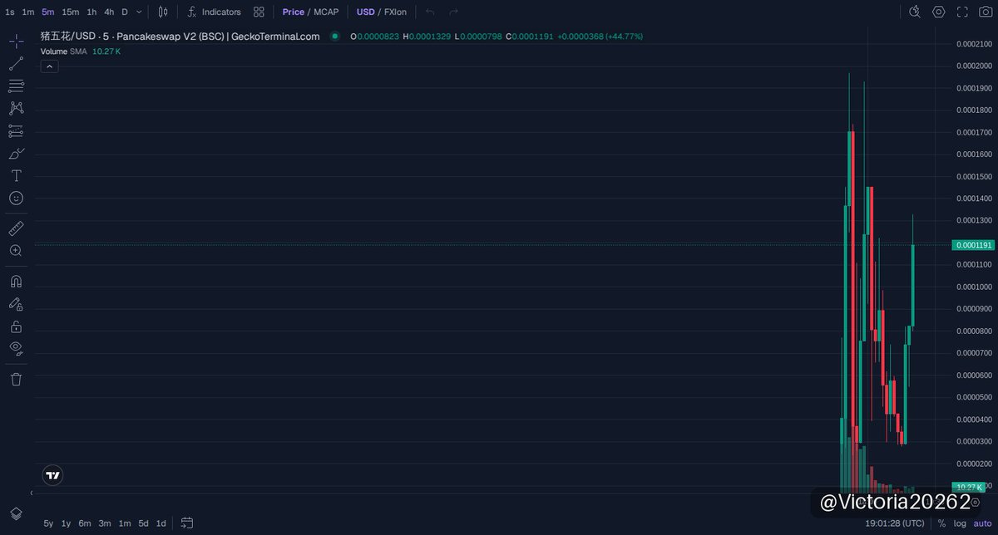This screenshot has height=535, width=998.
Task: Show values in FXIon
Action: coord(396,12)
